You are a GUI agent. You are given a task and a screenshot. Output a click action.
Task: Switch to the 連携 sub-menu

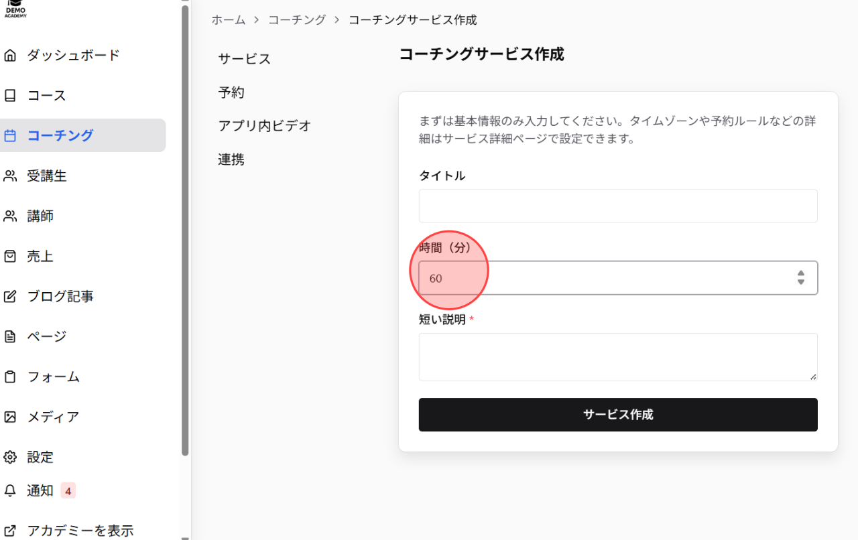[x=231, y=159]
